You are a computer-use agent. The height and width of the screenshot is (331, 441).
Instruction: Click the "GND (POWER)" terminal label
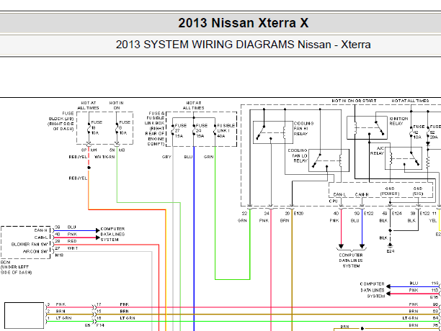click(390, 191)
